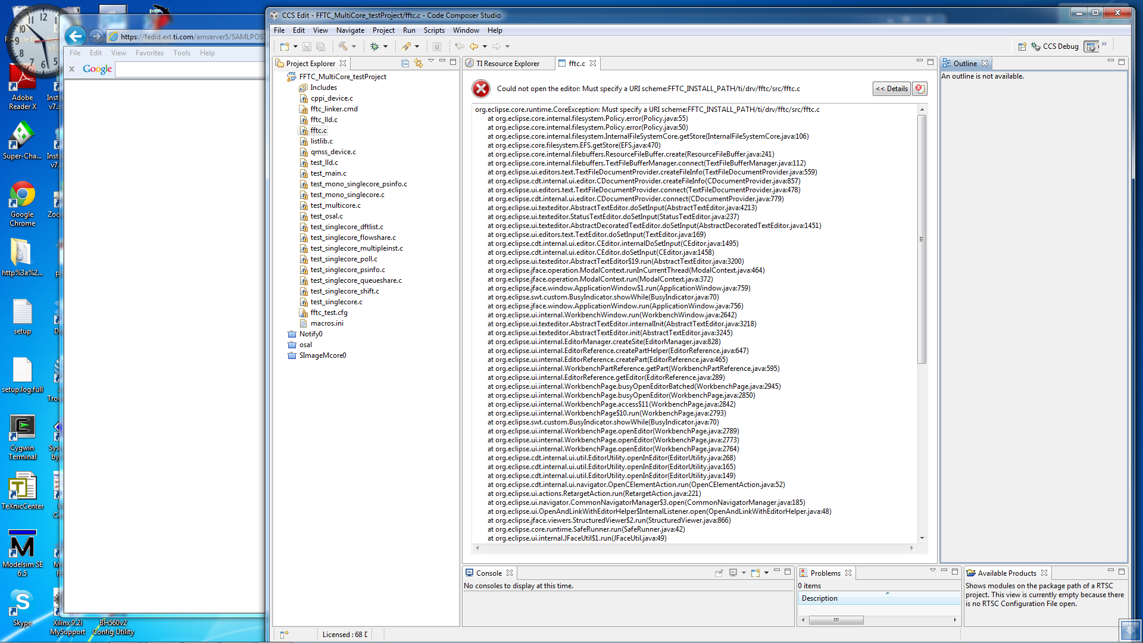Click the Debug bug icon
This screenshot has height=643, width=1143.
pyautogui.click(x=374, y=46)
